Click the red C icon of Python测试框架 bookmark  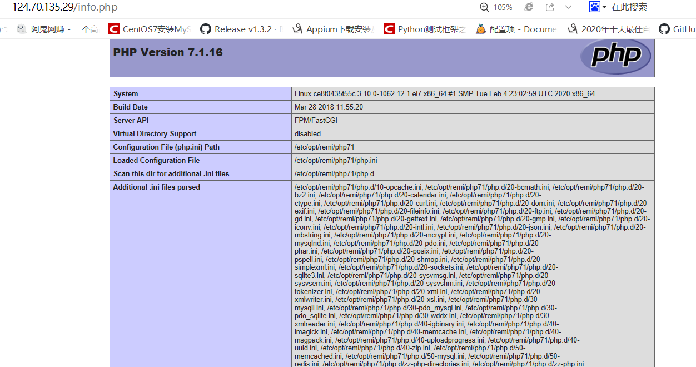(x=389, y=29)
